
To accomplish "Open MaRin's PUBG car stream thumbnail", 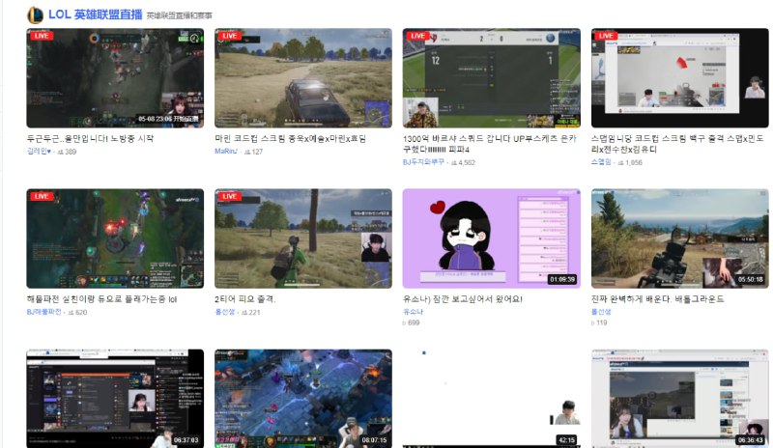I will tap(303, 78).
